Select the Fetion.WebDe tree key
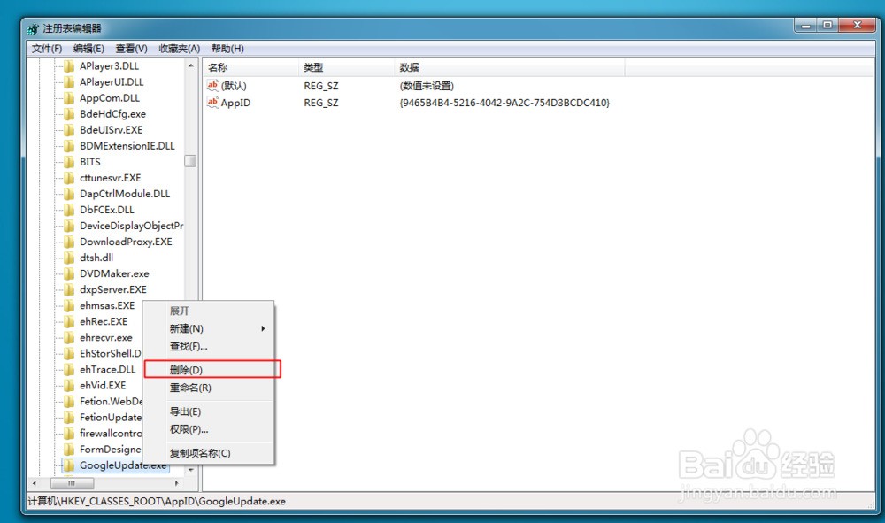Screen dimensions: 885x523 (111, 401)
